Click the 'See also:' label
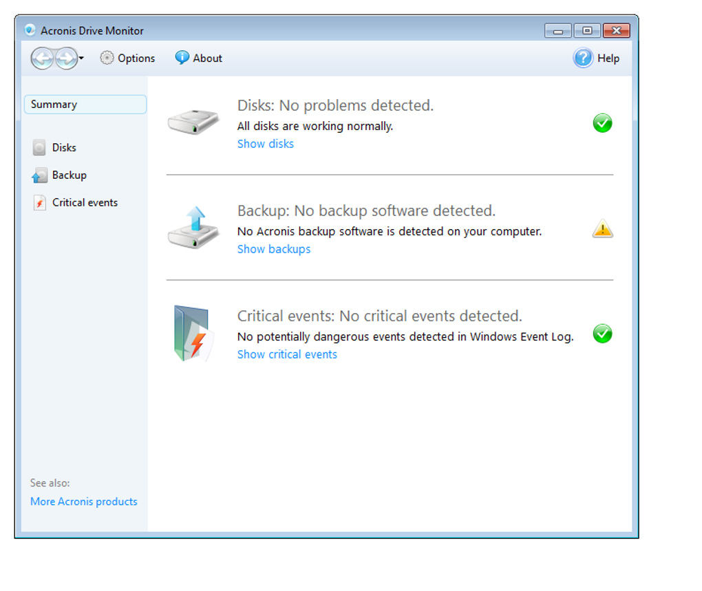The height and width of the screenshot is (591, 702). tap(50, 483)
